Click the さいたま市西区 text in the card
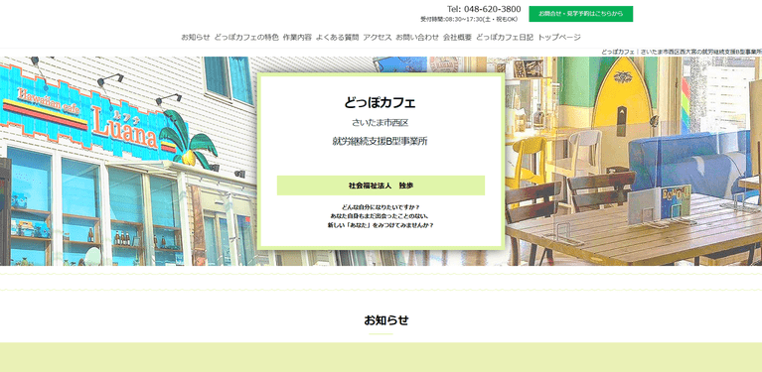Image resolution: width=762 pixels, height=372 pixels. [x=381, y=123]
